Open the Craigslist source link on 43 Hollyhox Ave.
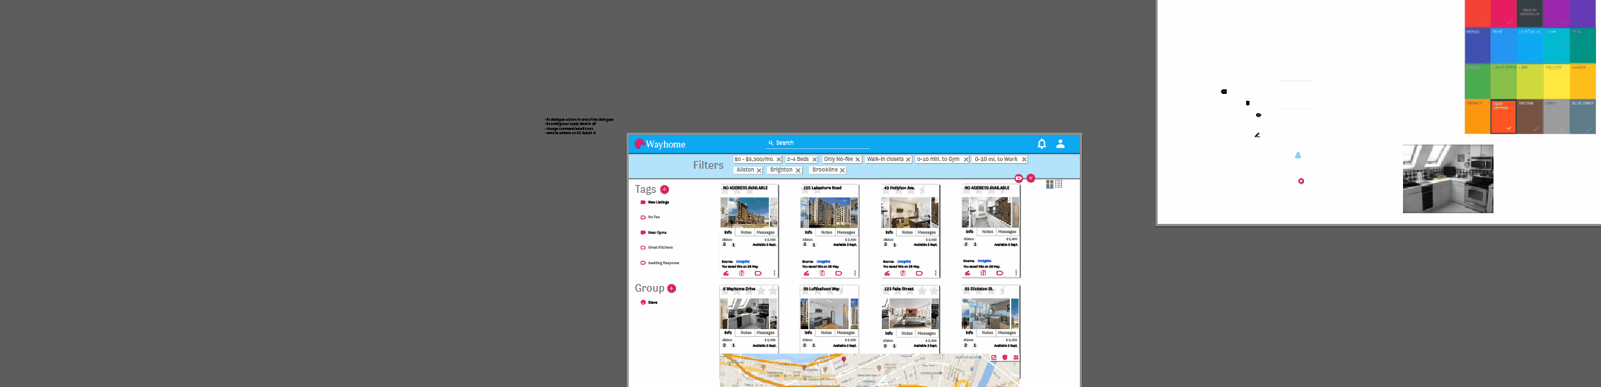The width and height of the screenshot is (1601, 387). [904, 261]
